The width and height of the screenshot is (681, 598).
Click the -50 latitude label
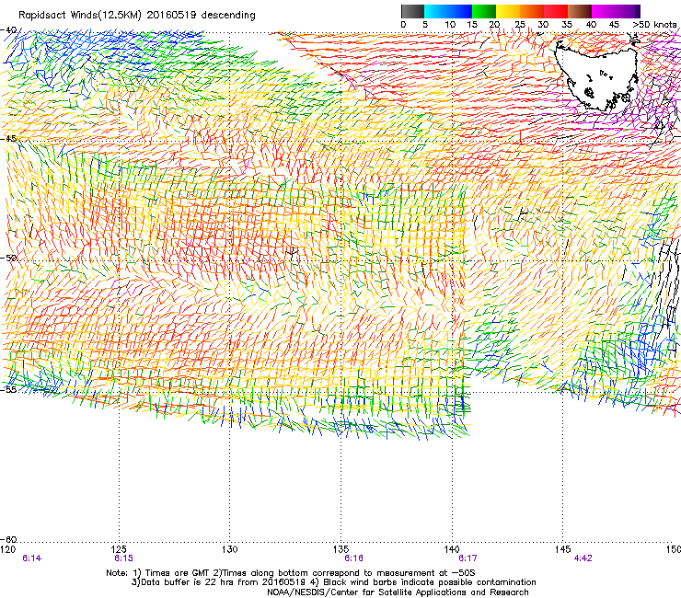pyautogui.click(x=8, y=258)
